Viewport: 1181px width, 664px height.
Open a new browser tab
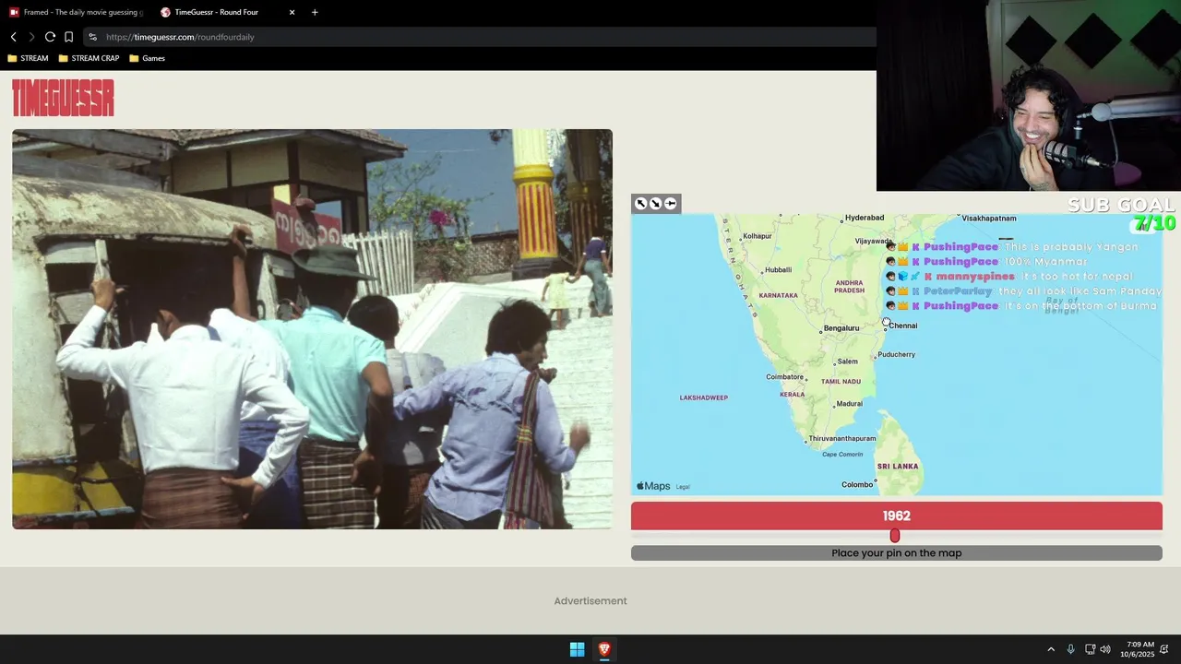[315, 12]
